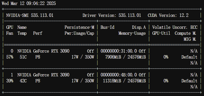Image resolution: width=204 pixels, height=96 pixels.
Task: Click the 'Compute M.' header text
Action: click(x=186, y=33)
